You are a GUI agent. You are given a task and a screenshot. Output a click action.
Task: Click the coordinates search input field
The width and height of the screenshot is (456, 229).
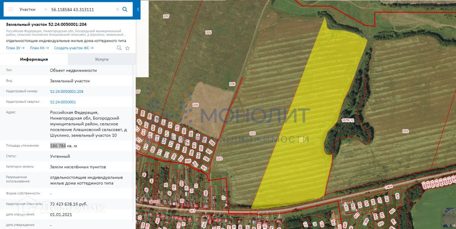pos(82,9)
